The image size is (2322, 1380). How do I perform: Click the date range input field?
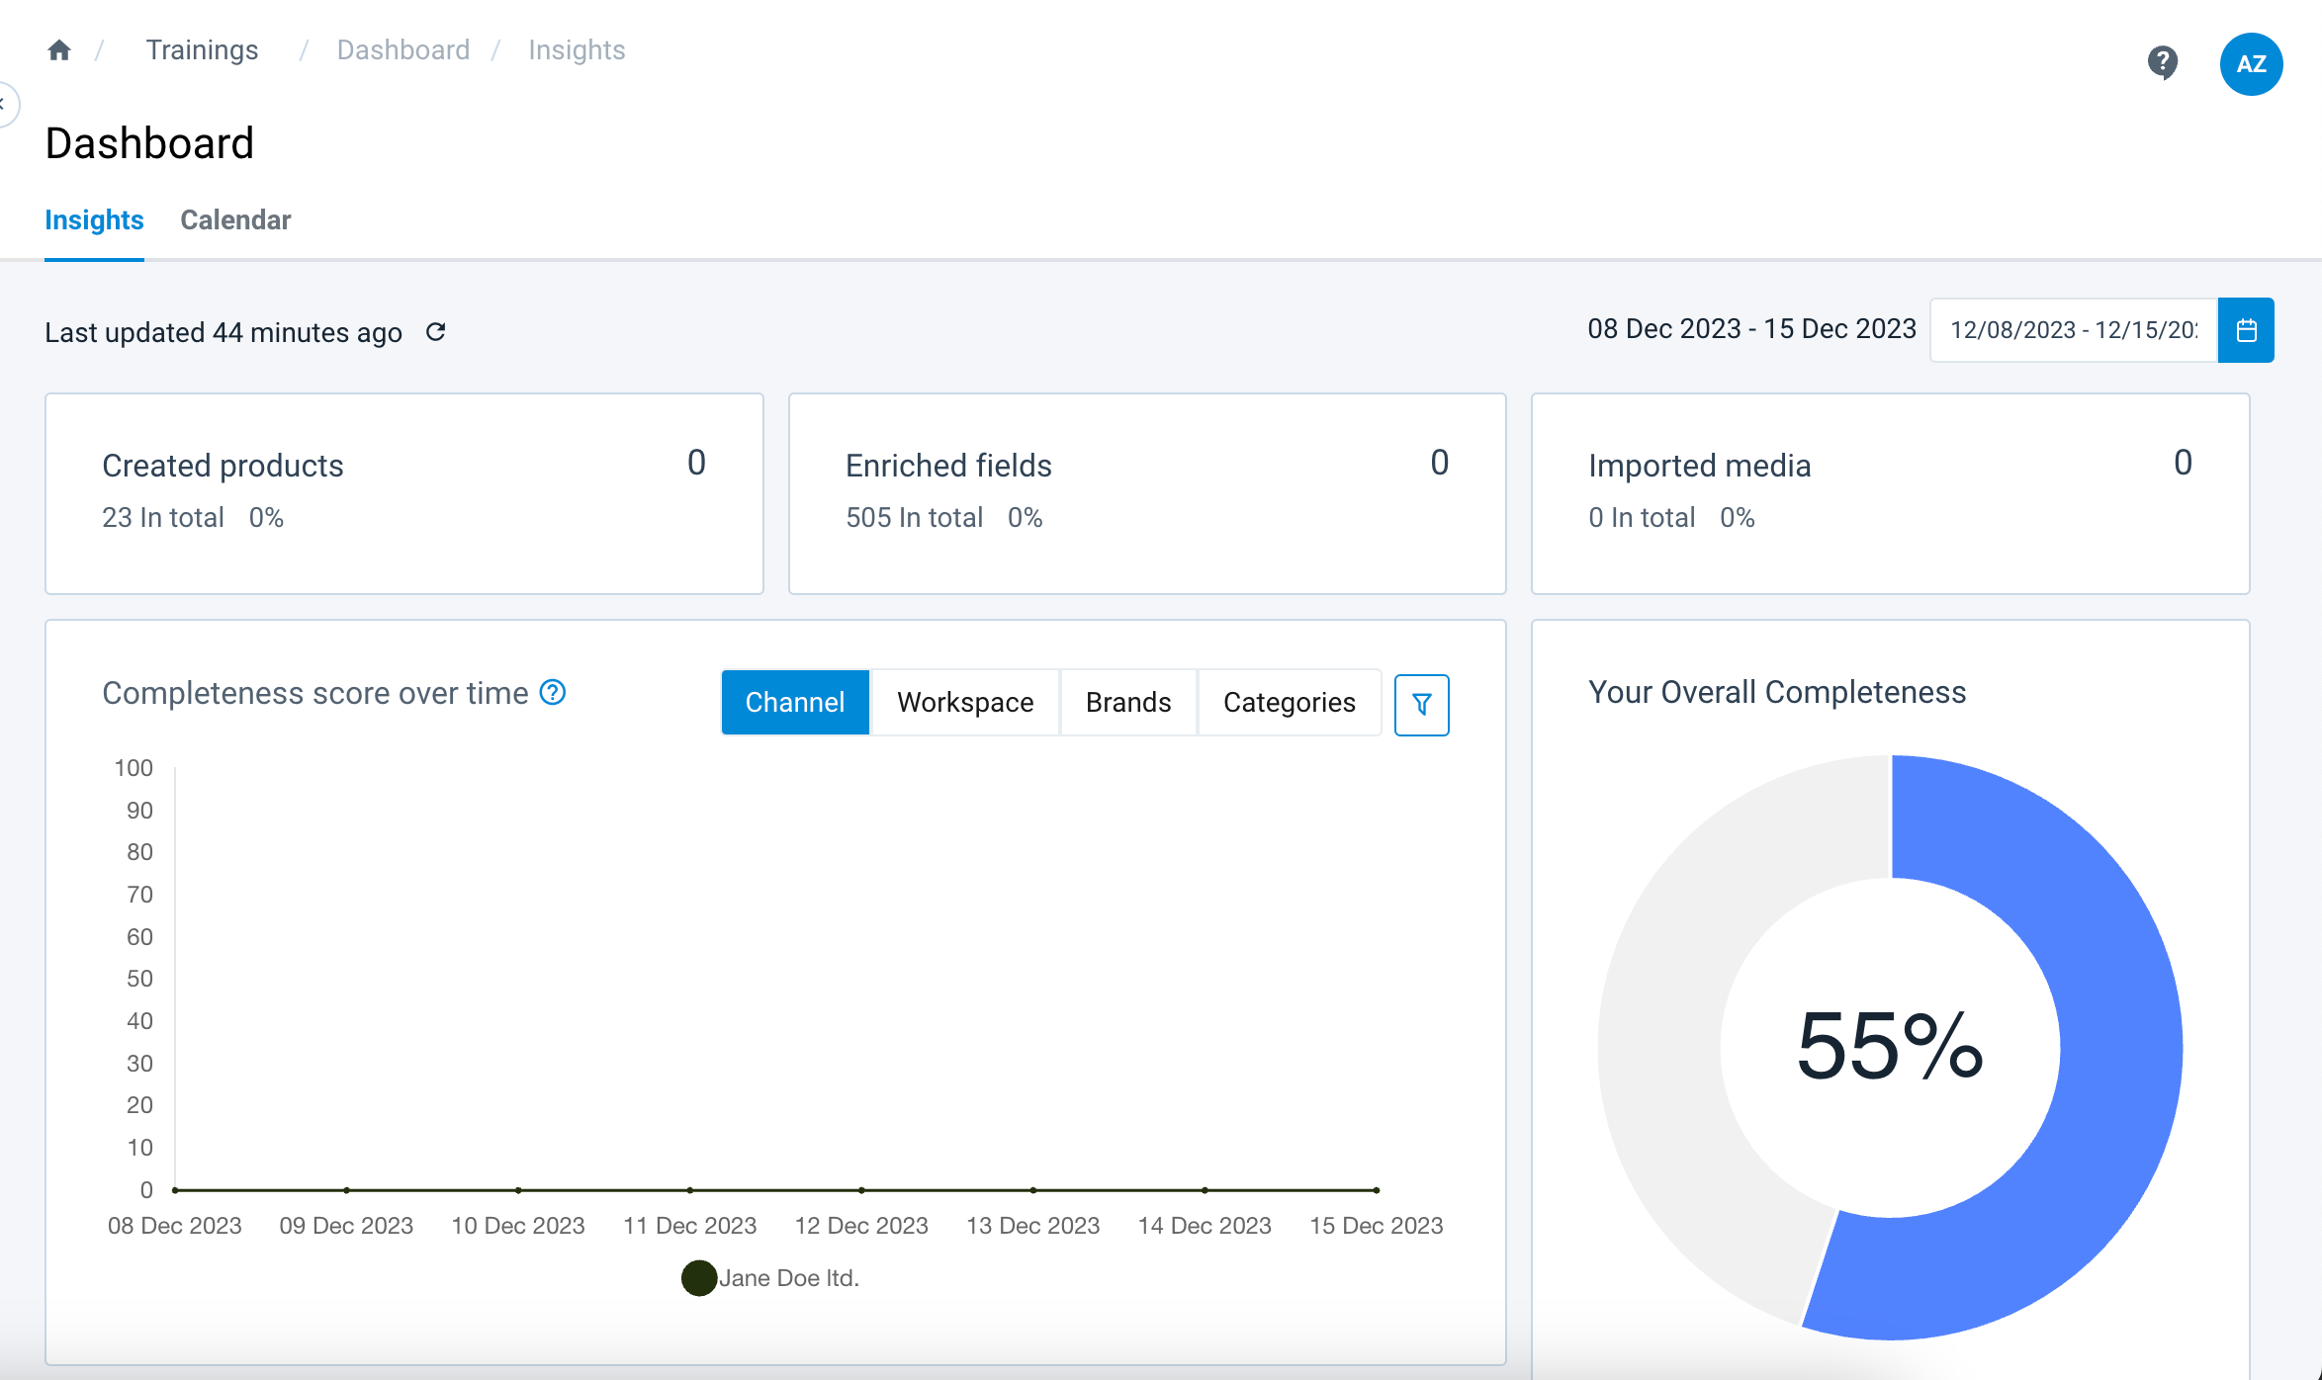pyautogui.click(x=2073, y=330)
